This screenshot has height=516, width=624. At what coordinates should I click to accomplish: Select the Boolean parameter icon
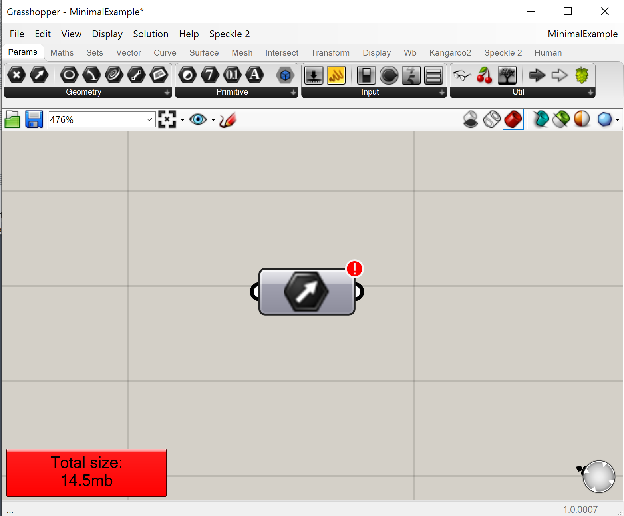pos(187,75)
